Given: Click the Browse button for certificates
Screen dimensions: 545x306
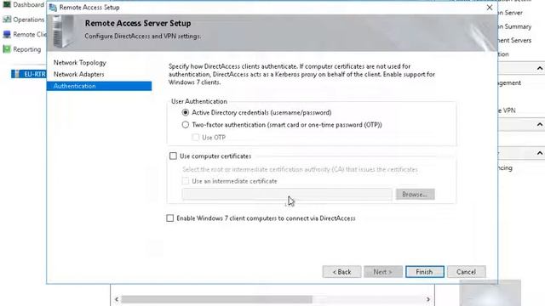Looking at the screenshot, I should coord(415,195).
